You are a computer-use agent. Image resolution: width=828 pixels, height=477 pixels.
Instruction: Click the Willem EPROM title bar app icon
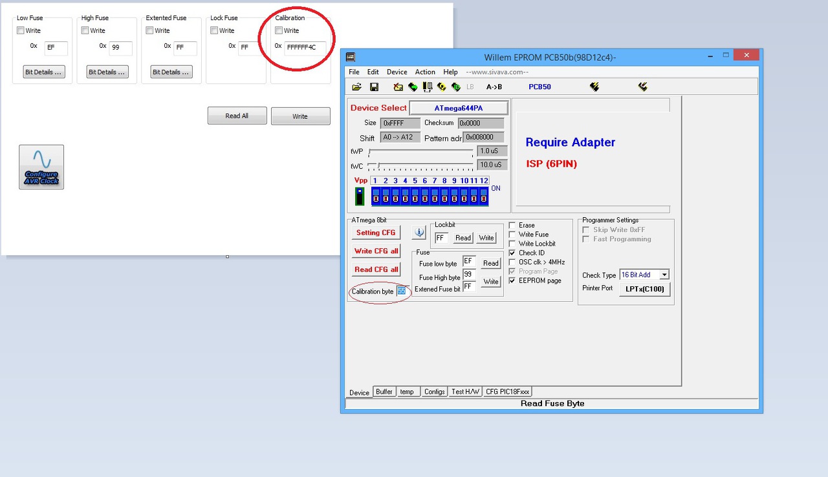(351, 57)
